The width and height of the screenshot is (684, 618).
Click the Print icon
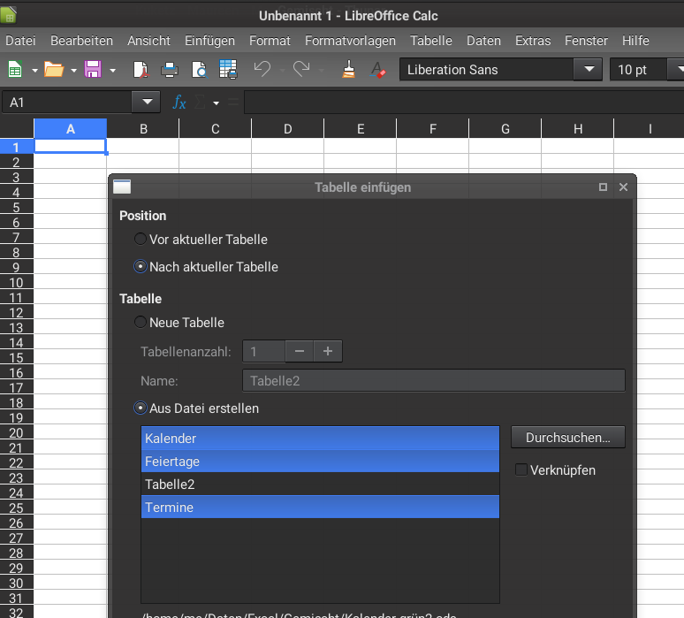point(170,69)
